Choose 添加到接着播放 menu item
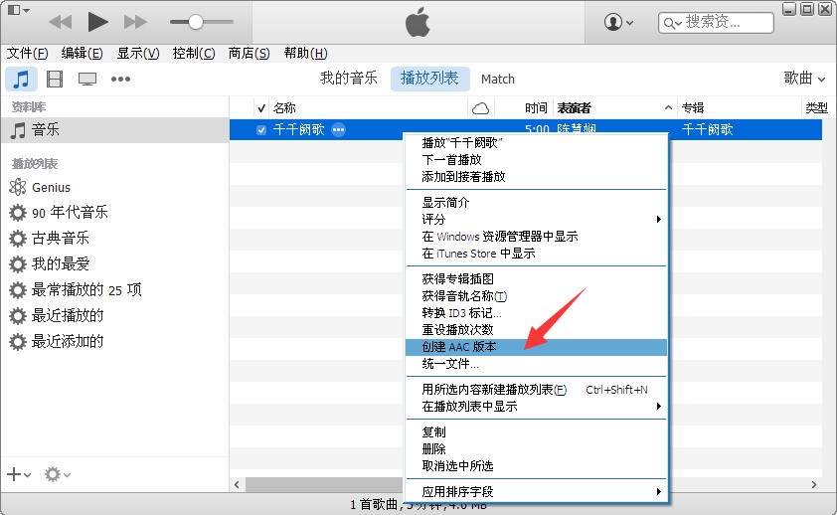Viewport: 837px width, 515px height. 537,177
